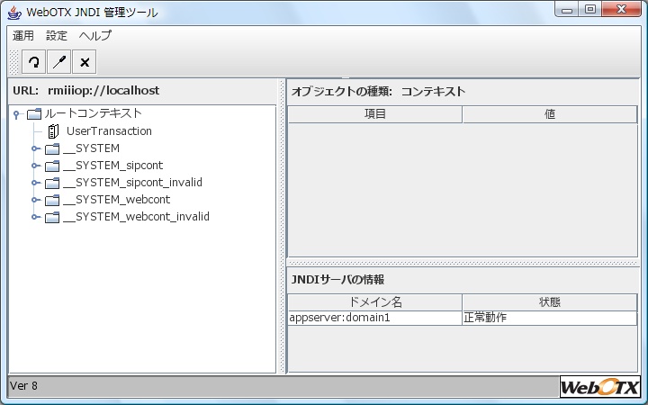Click the __SYSTEM folder icon

(x=52, y=148)
